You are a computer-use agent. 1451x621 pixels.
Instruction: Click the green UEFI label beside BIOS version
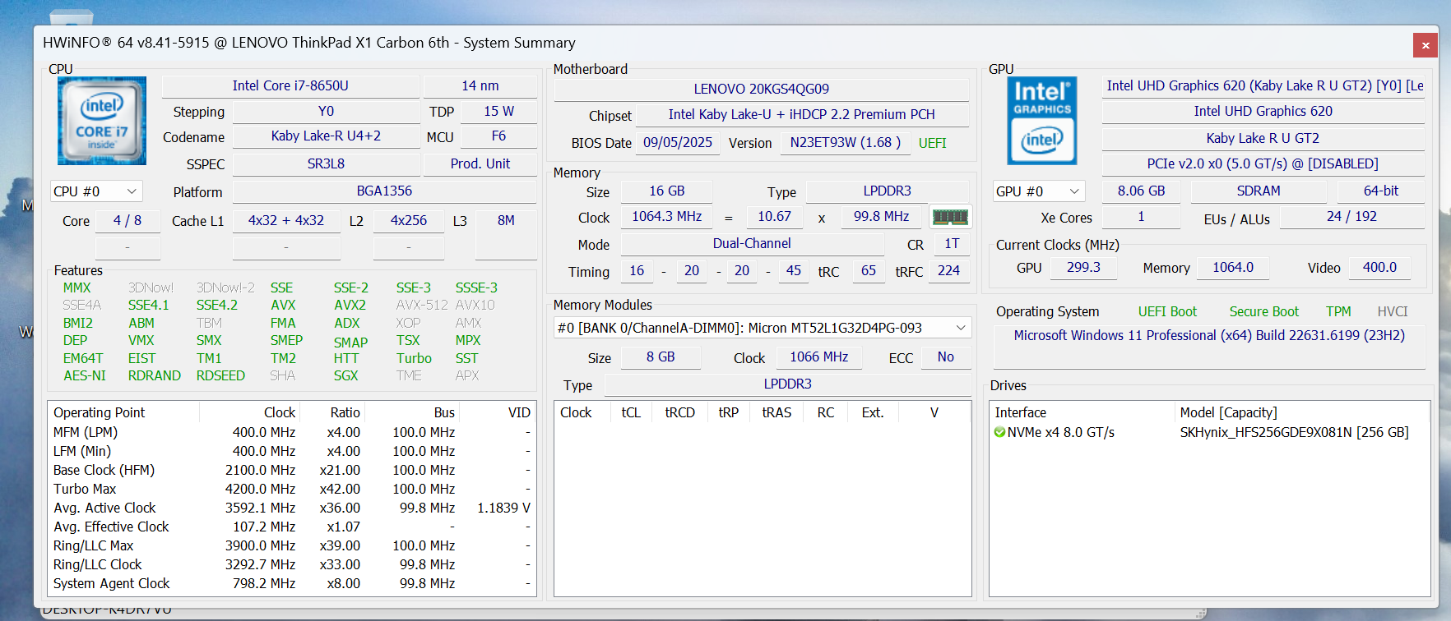coord(933,143)
